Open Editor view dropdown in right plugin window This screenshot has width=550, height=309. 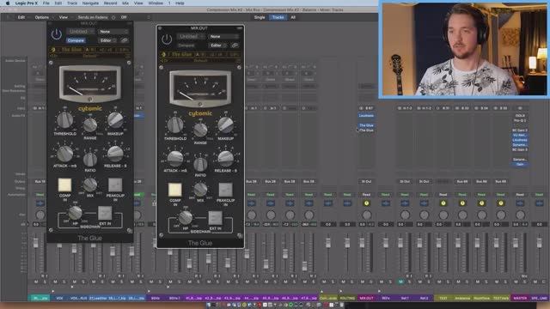coord(217,45)
